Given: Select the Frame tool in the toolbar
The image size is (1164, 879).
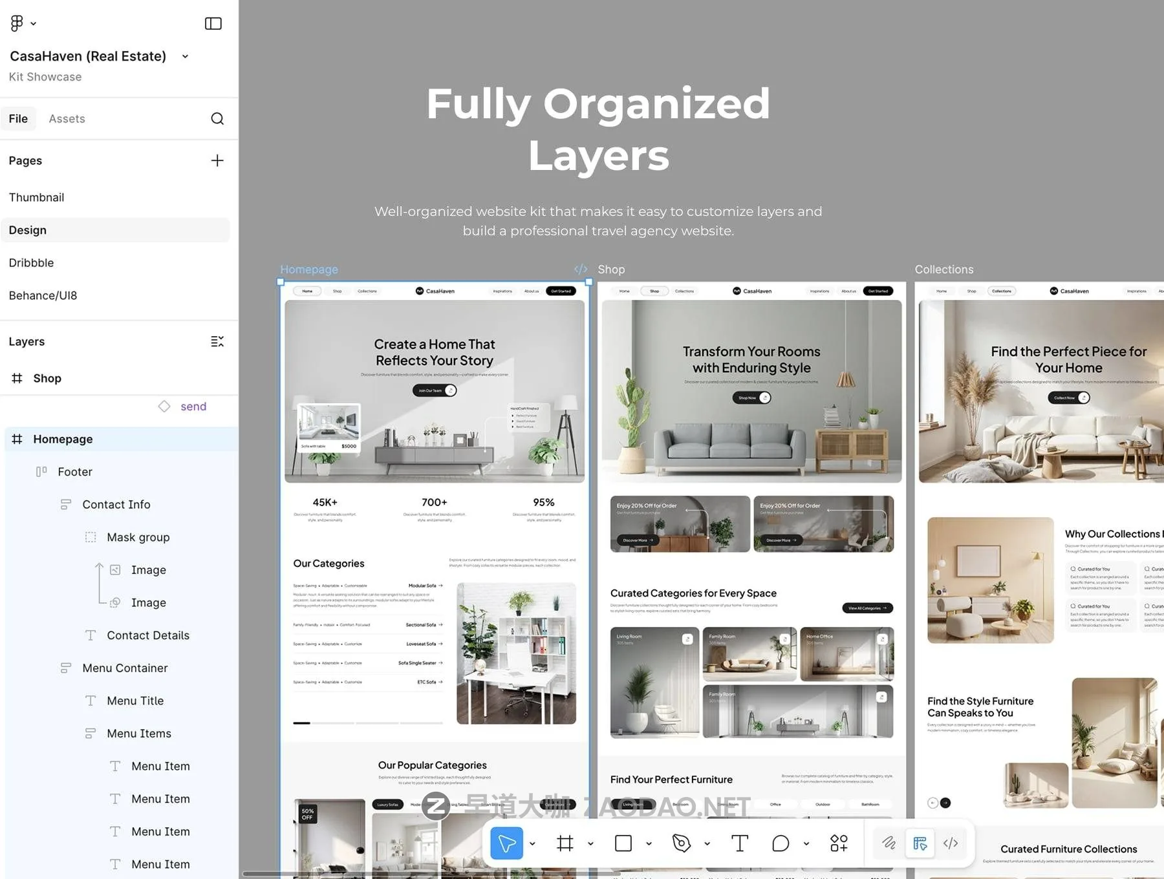Looking at the screenshot, I should [x=565, y=843].
